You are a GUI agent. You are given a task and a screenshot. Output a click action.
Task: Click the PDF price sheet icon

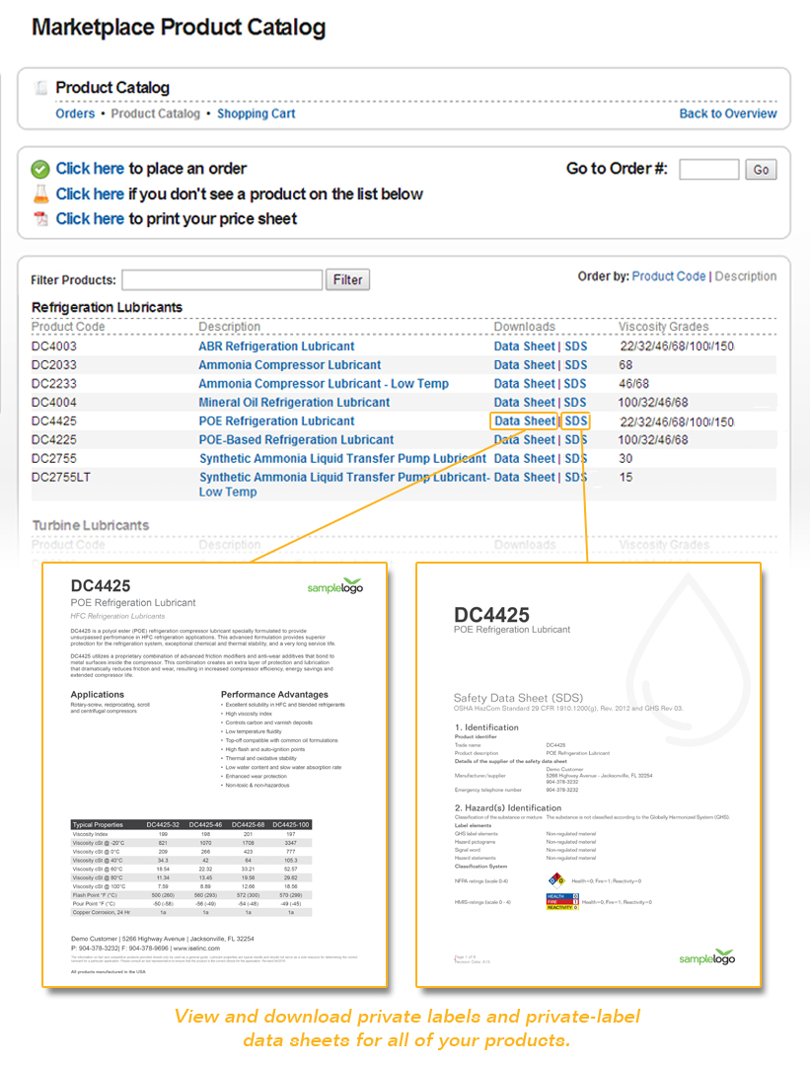click(x=40, y=219)
